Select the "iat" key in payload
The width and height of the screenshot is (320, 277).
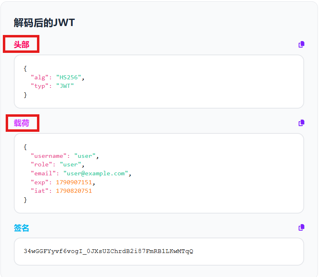pyautogui.click(x=39, y=191)
